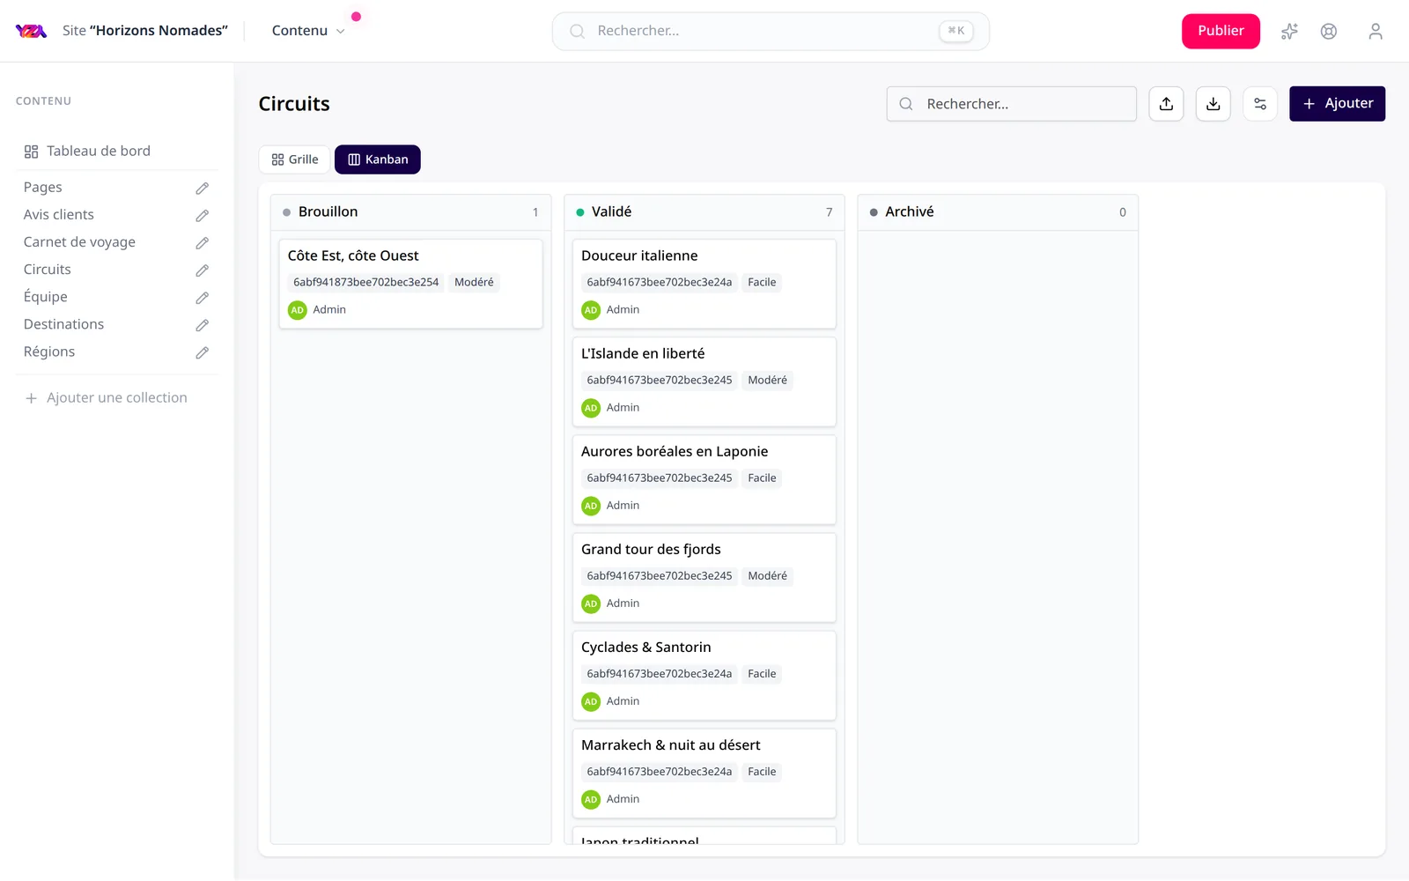Click the AD avatar on L'Islande en liberté card
The image size is (1409, 881).
click(591, 408)
